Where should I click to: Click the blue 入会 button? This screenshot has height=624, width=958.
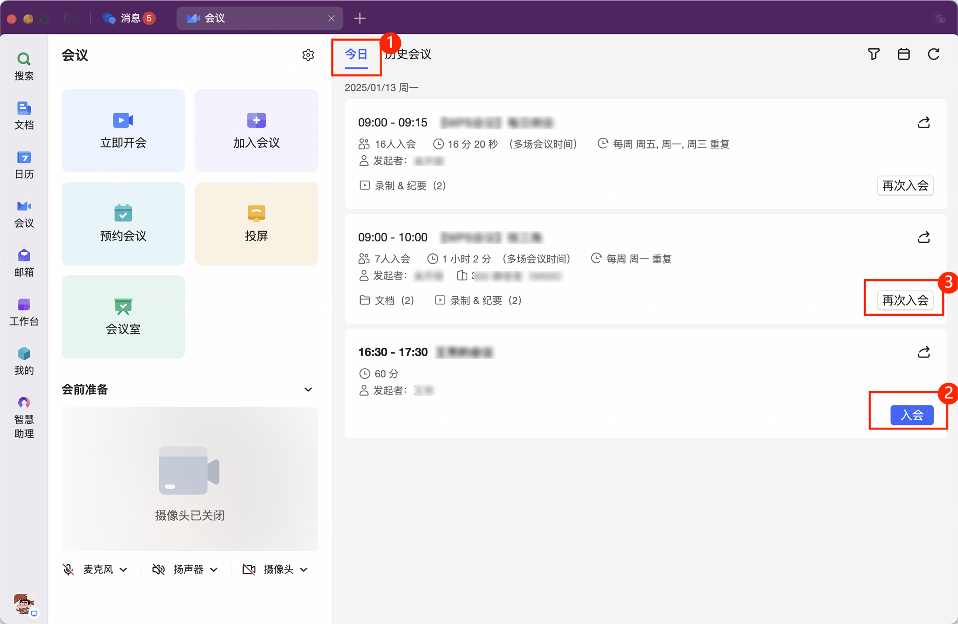911,415
